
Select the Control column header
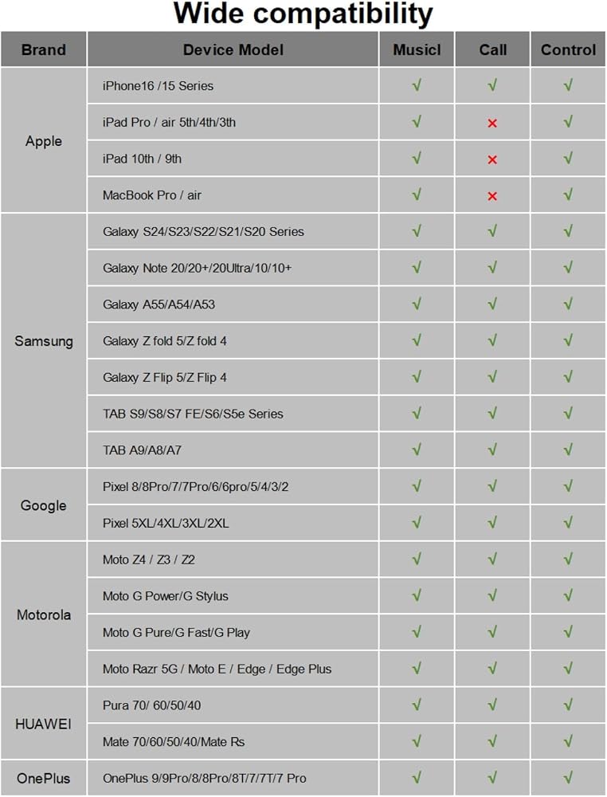pyautogui.click(x=569, y=49)
